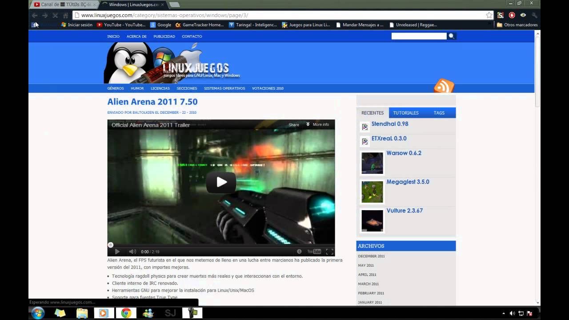Screen dimensions: 569x320
Task: Click the eye extension icon
Action: [x=523, y=15]
